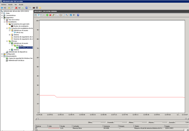
Task: Click the Contador column header
Action: coord(76,126)
